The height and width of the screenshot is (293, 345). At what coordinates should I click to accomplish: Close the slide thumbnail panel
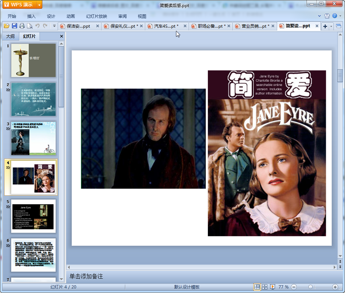[61, 36]
